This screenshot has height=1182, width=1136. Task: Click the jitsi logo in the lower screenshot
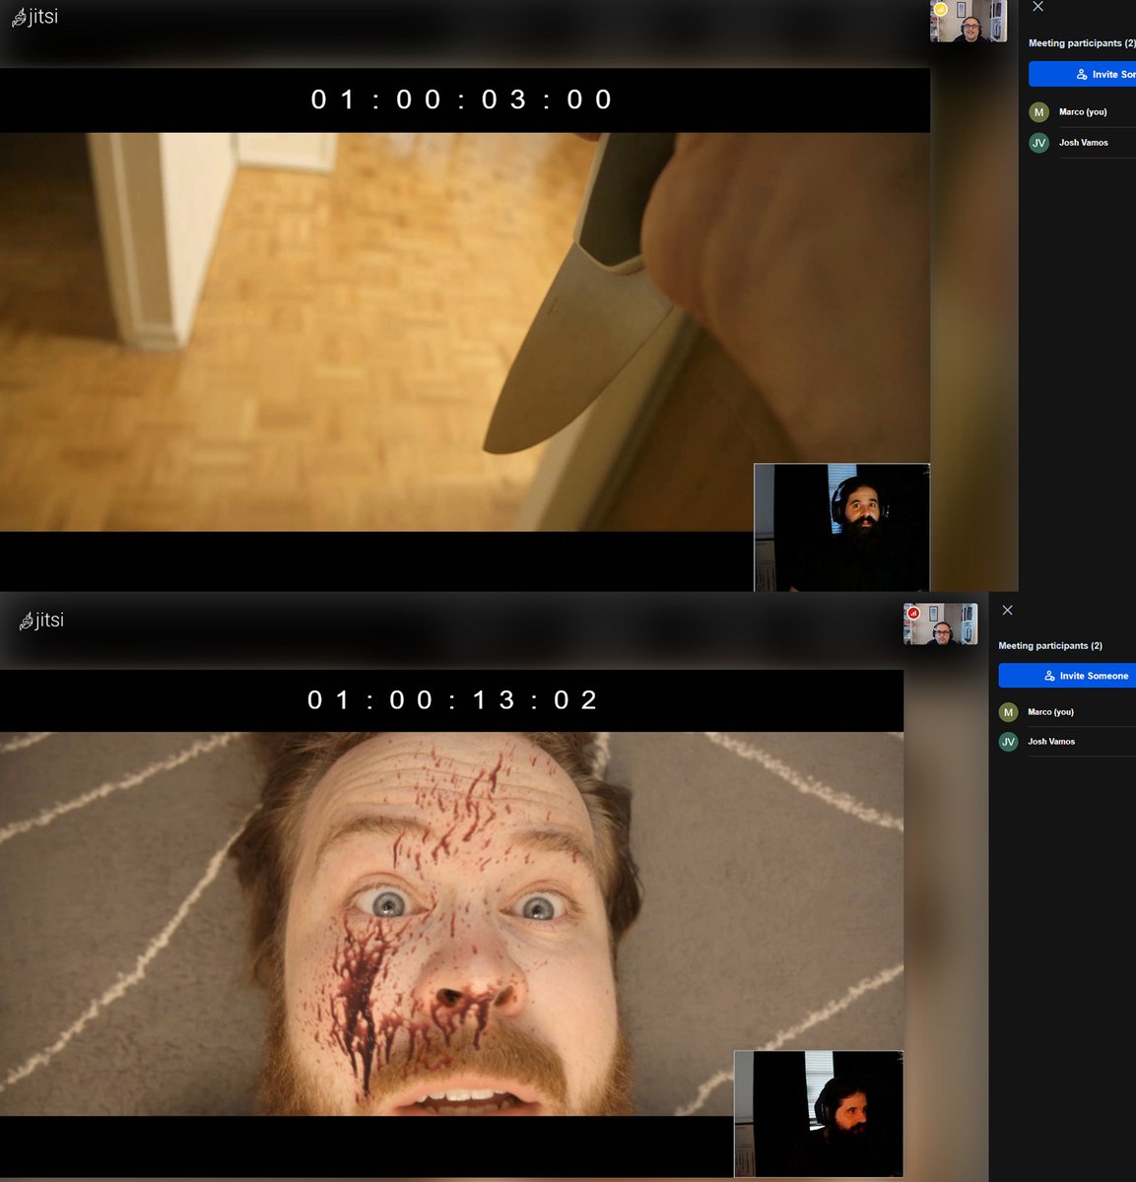click(41, 620)
